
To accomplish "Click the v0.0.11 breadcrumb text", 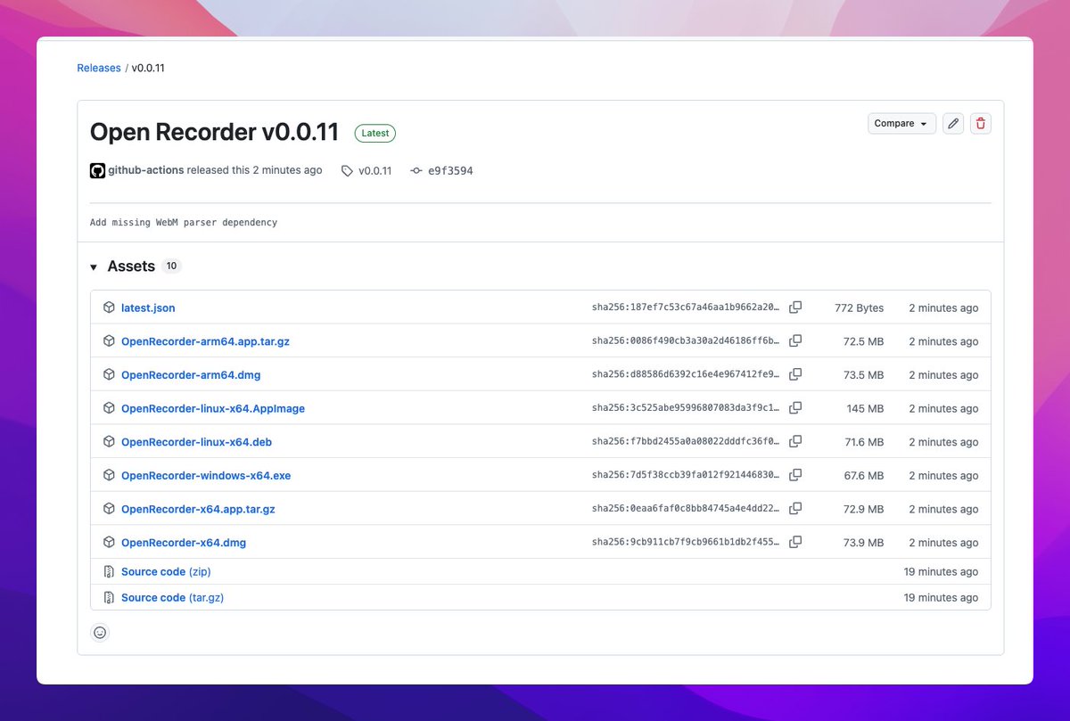I will [x=148, y=68].
